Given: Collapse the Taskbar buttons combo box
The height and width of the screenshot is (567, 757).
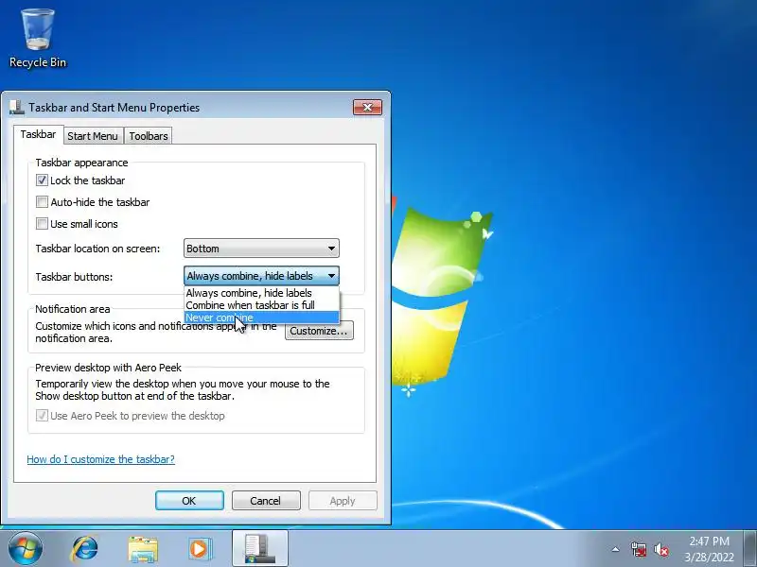Looking at the screenshot, I should 261,276.
